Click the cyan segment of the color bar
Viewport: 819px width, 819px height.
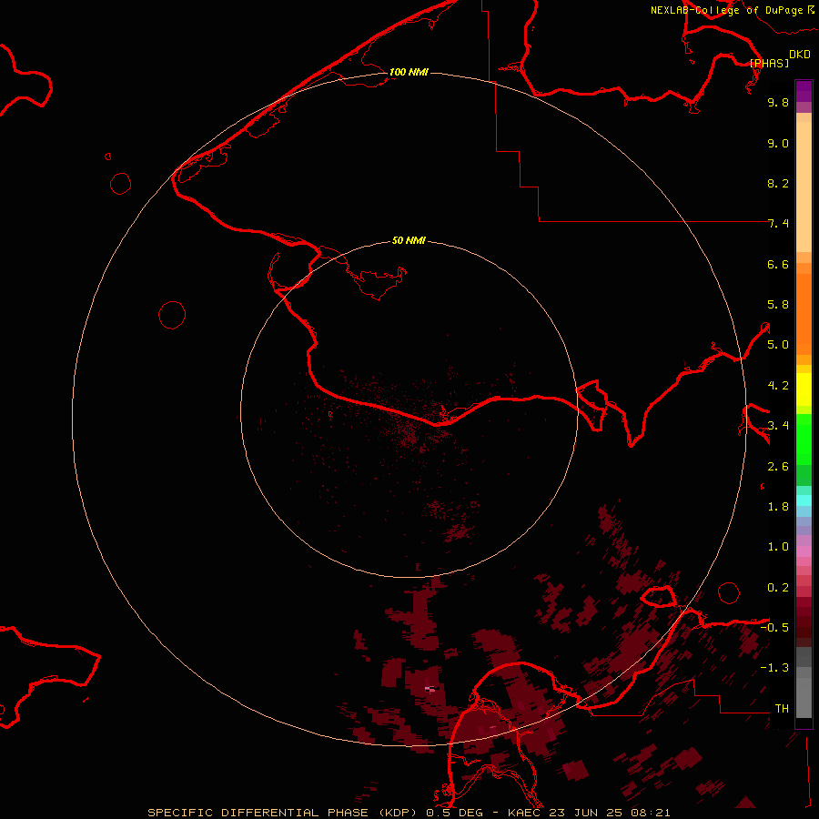804,500
